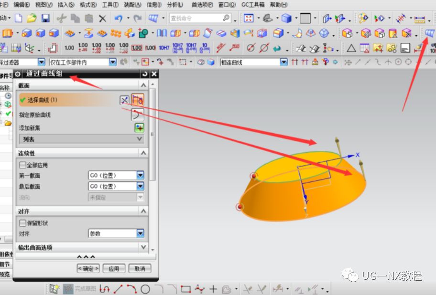Viewport: 436px width, 295px height.
Task: Open the 帮助(H) menu
Action: (x=279, y=4)
